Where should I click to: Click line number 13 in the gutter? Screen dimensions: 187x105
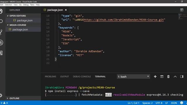48,28
